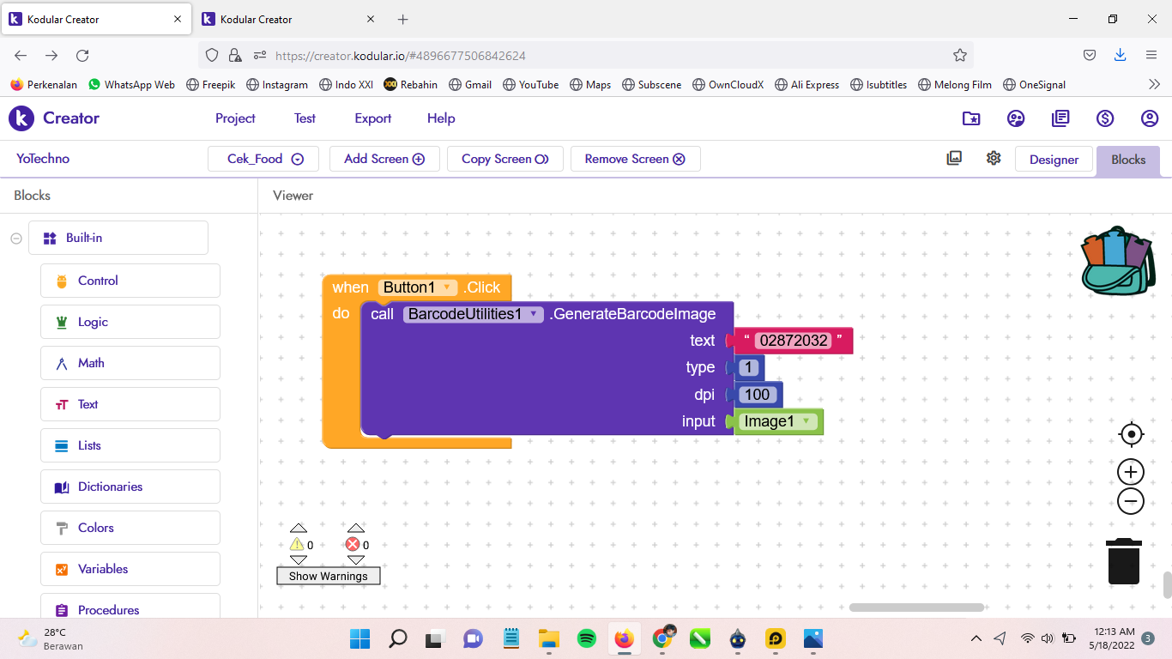Open the project settings gear icon
This screenshot has height=659, width=1172.
point(994,159)
